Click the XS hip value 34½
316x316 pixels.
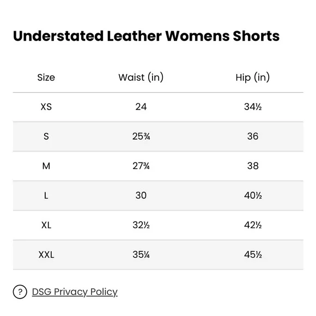pyautogui.click(x=253, y=107)
